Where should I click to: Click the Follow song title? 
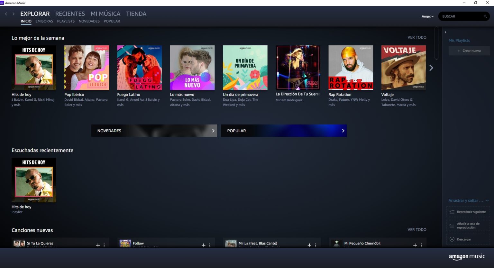(x=138, y=244)
